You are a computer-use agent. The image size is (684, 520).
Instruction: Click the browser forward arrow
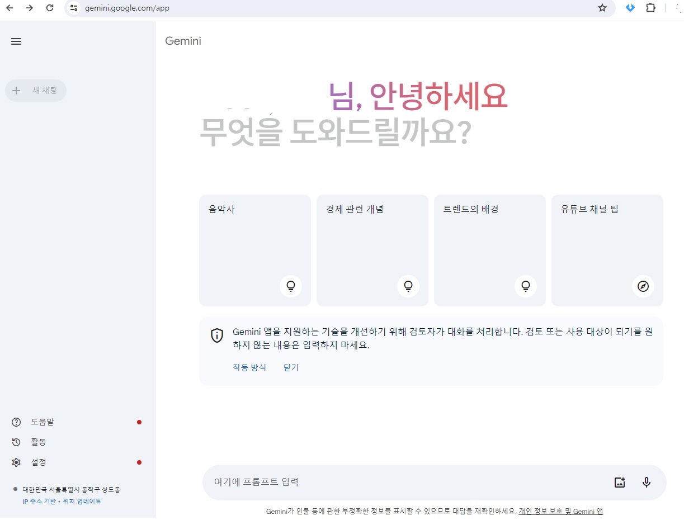tap(30, 8)
